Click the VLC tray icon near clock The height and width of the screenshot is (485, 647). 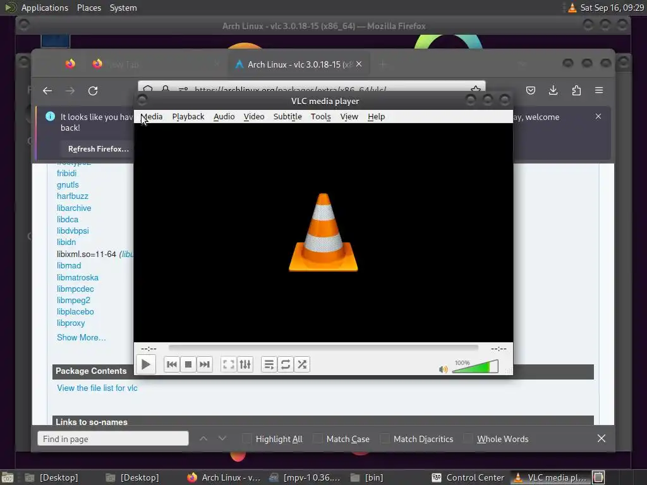click(572, 8)
